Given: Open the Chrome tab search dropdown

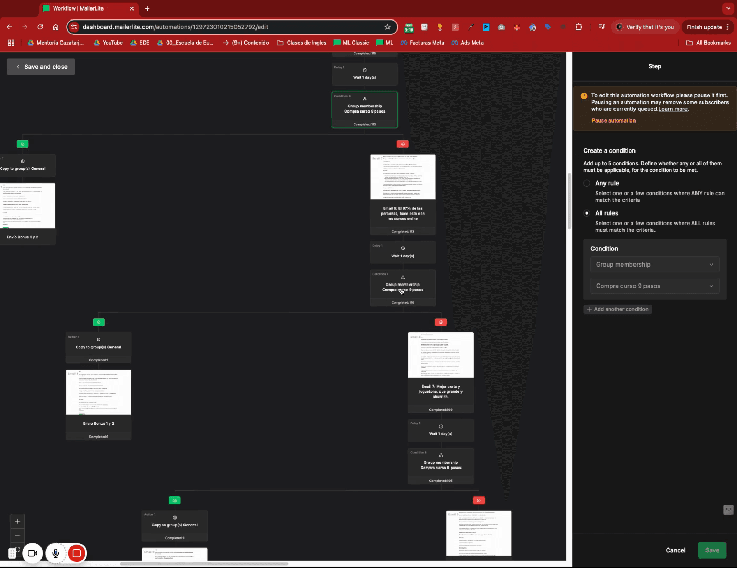Looking at the screenshot, I should click(728, 8).
